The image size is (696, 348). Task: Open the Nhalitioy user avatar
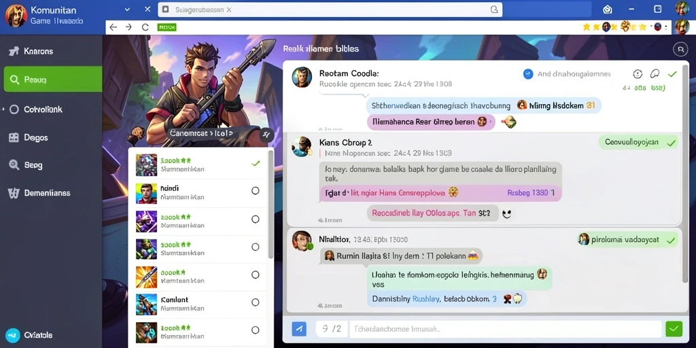[x=302, y=241]
